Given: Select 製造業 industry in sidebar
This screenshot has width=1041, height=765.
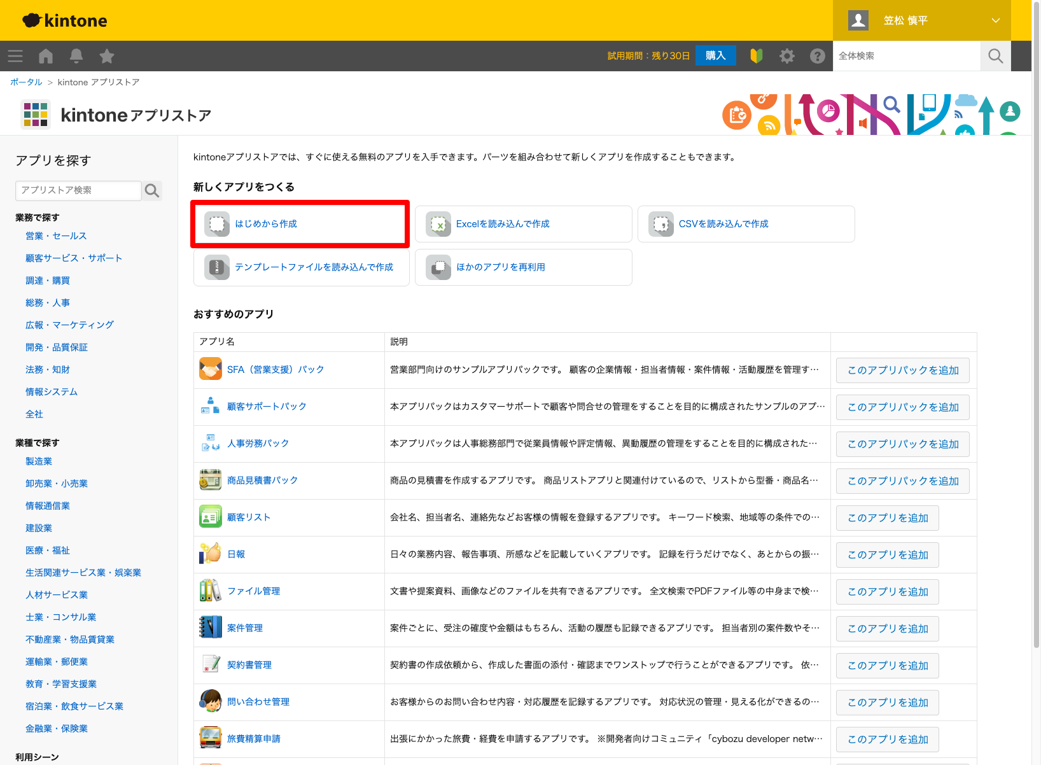Looking at the screenshot, I should (39, 461).
